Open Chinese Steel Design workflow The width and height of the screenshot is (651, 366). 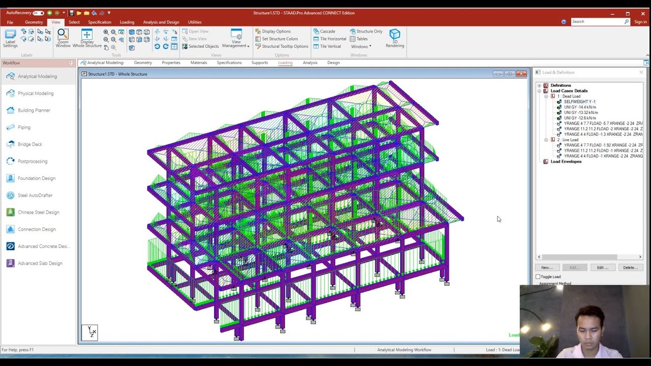pos(38,212)
